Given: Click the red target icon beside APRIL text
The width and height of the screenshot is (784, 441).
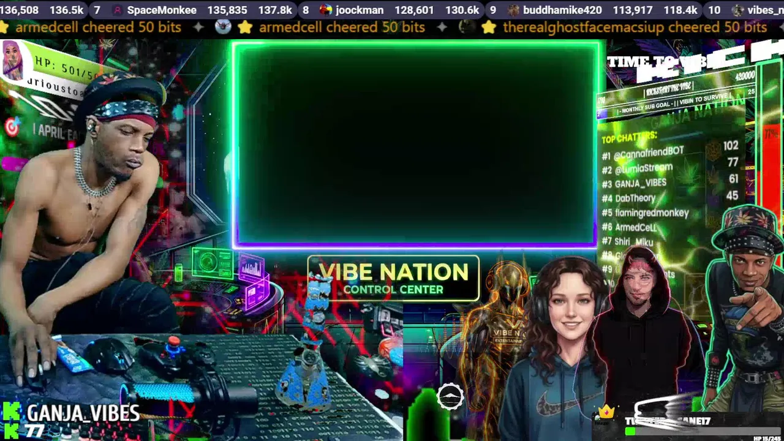Looking at the screenshot, I should 12,127.
